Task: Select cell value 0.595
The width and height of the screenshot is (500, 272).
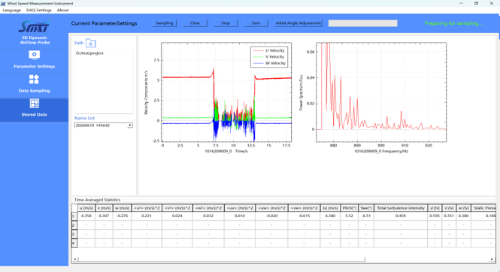Action: coord(435,216)
